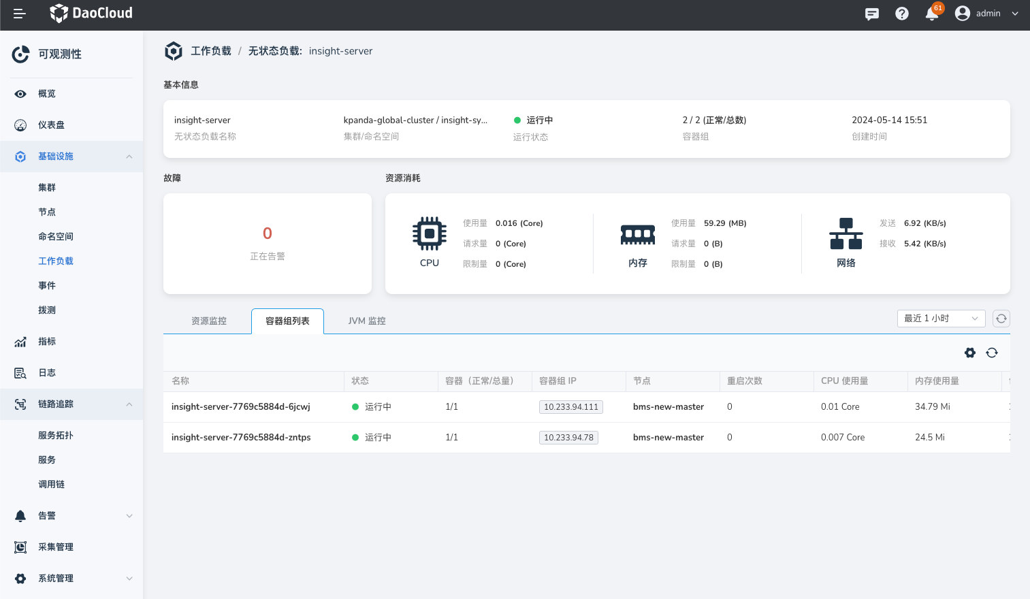Open the hamburger menu in top bar

[x=19, y=14]
